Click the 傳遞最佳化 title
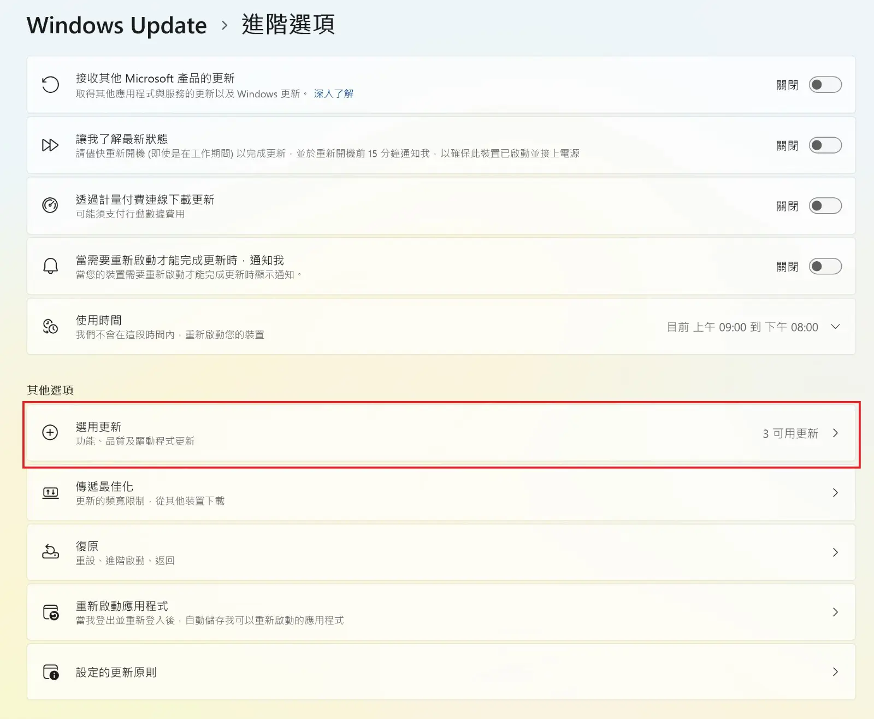This screenshot has height=719, width=874. pos(104,486)
